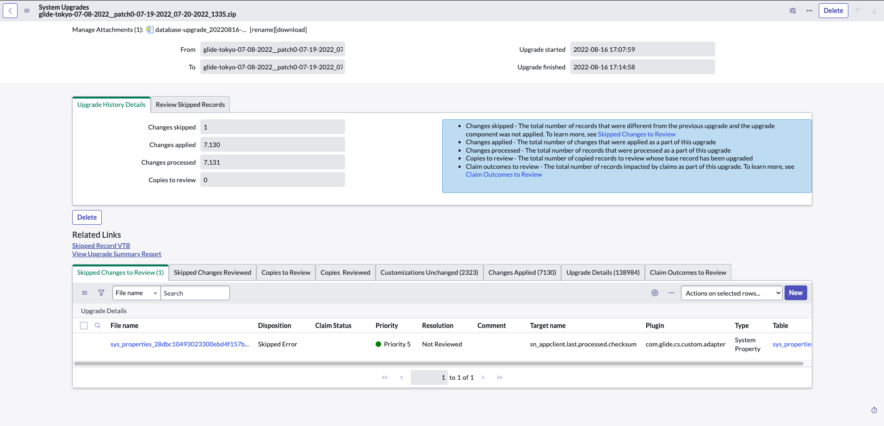Switch to Review Skipped Records tab
884x426 pixels.
(190, 105)
